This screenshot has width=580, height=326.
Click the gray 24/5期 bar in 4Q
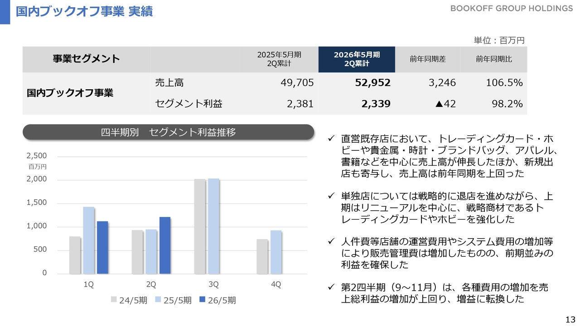262,256
